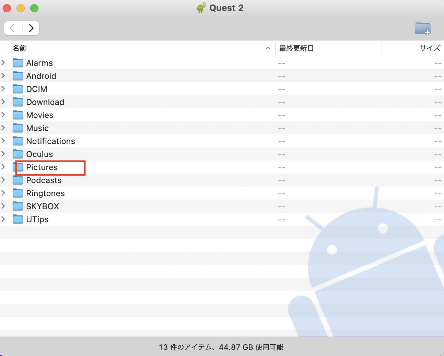Go back with the left arrow button
Screen dimensions: 444x356
13,28
